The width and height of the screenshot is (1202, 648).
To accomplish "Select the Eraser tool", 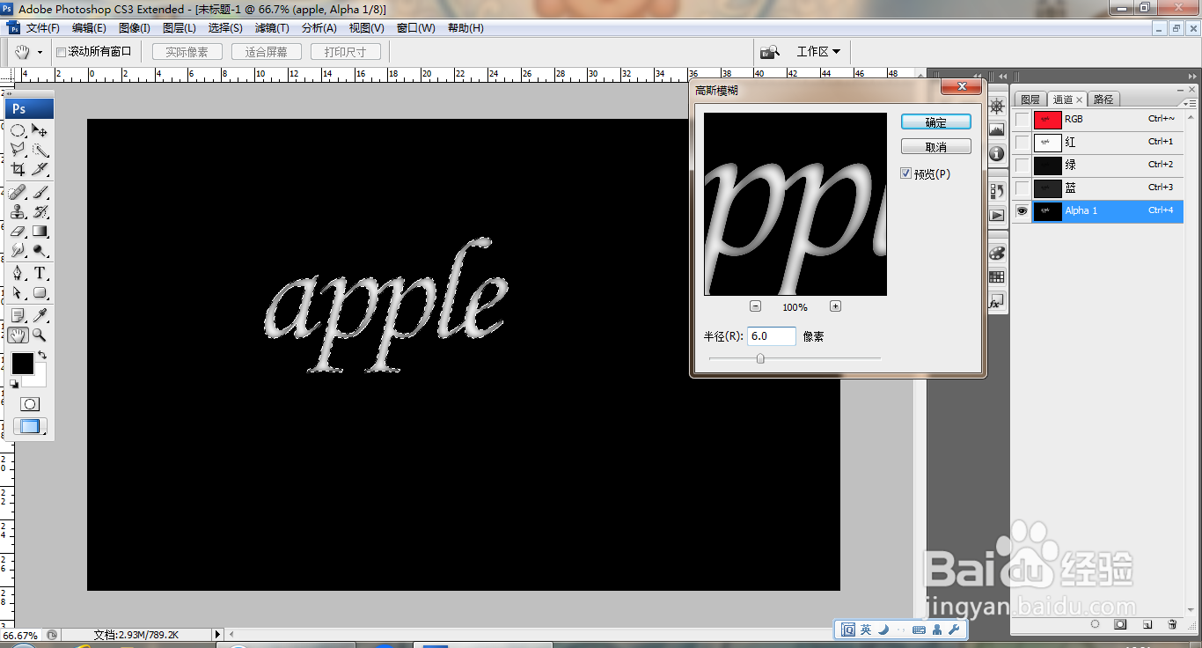I will pos(18,231).
